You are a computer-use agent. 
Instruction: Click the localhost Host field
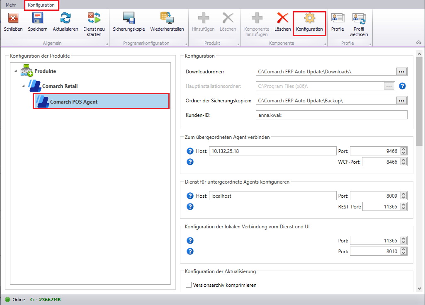pos(273,196)
